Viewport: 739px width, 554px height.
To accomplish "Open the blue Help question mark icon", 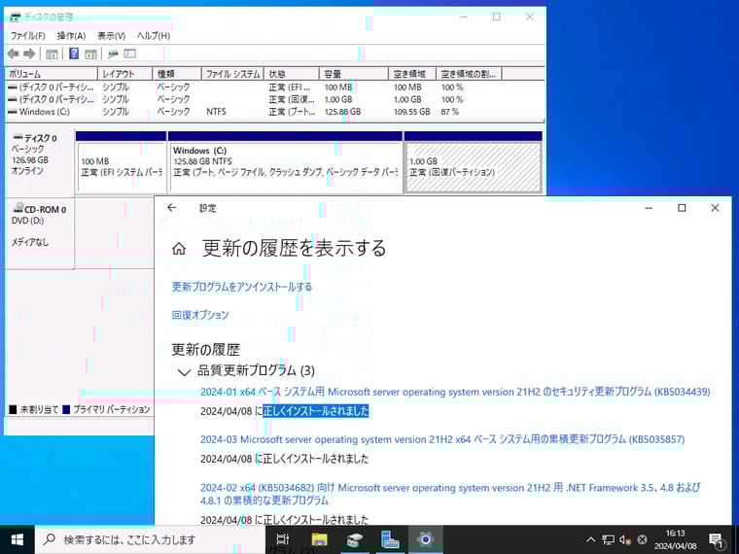I will (x=74, y=53).
